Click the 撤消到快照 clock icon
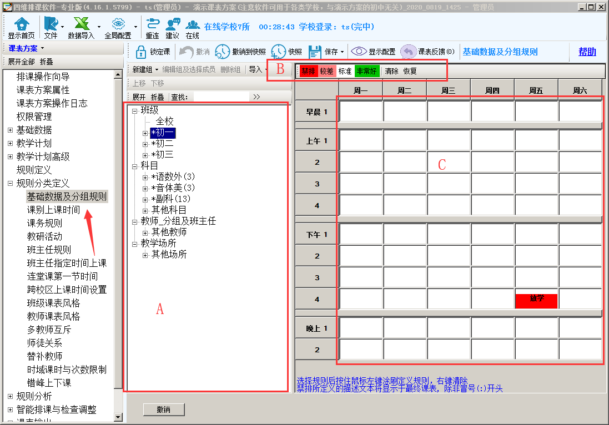The image size is (609, 425). [222, 52]
